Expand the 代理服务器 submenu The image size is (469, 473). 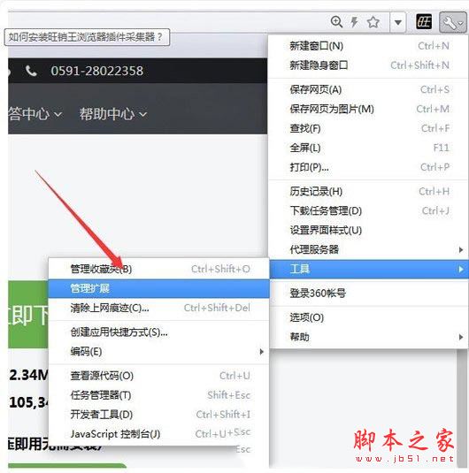click(368, 249)
